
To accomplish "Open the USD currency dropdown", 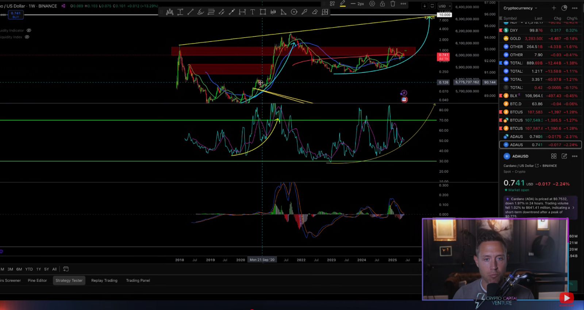I will tap(445, 6).
